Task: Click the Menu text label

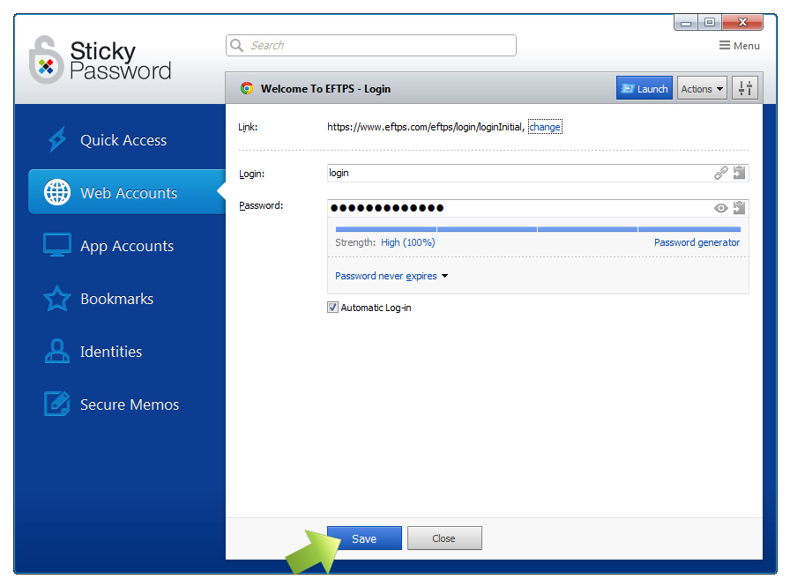Action: [x=747, y=46]
